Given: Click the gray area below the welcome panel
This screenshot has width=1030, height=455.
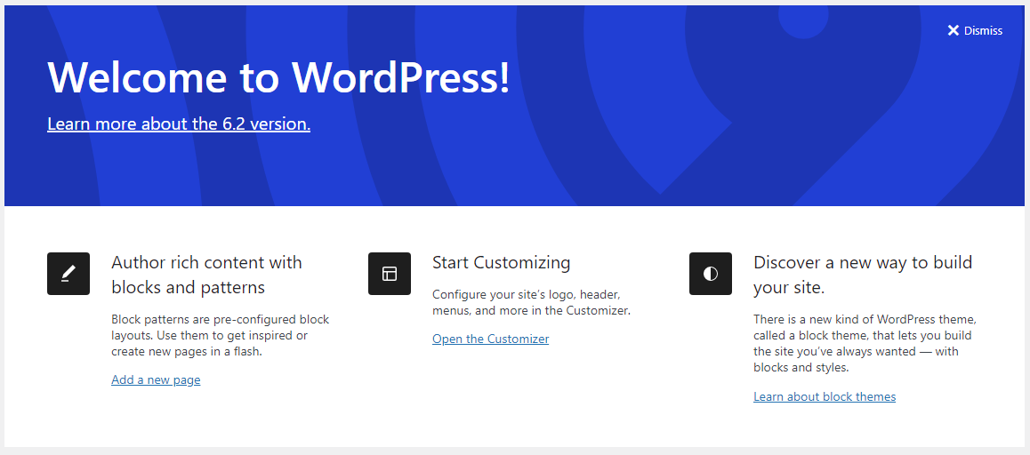Looking at the screenshot, I should click(515, 451).
